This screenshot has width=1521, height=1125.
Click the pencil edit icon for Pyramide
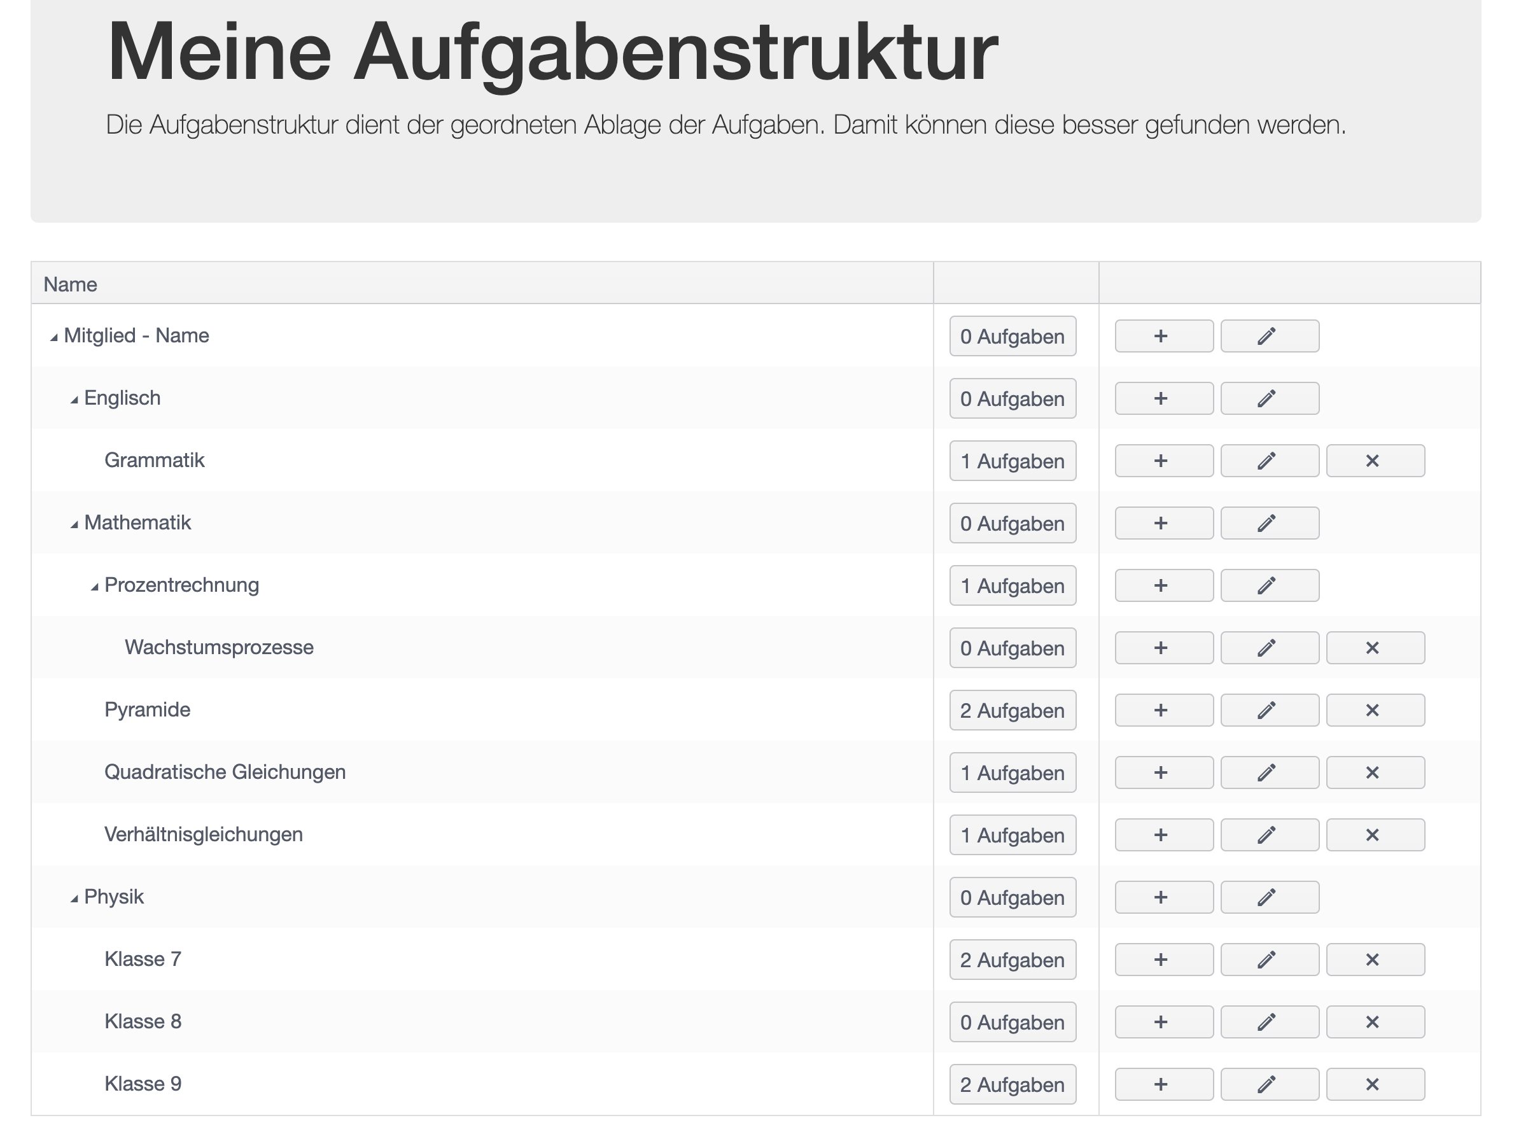coord(1269,710)
